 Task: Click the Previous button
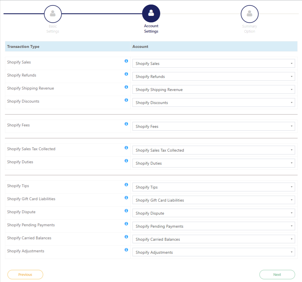tap(25, 274)
